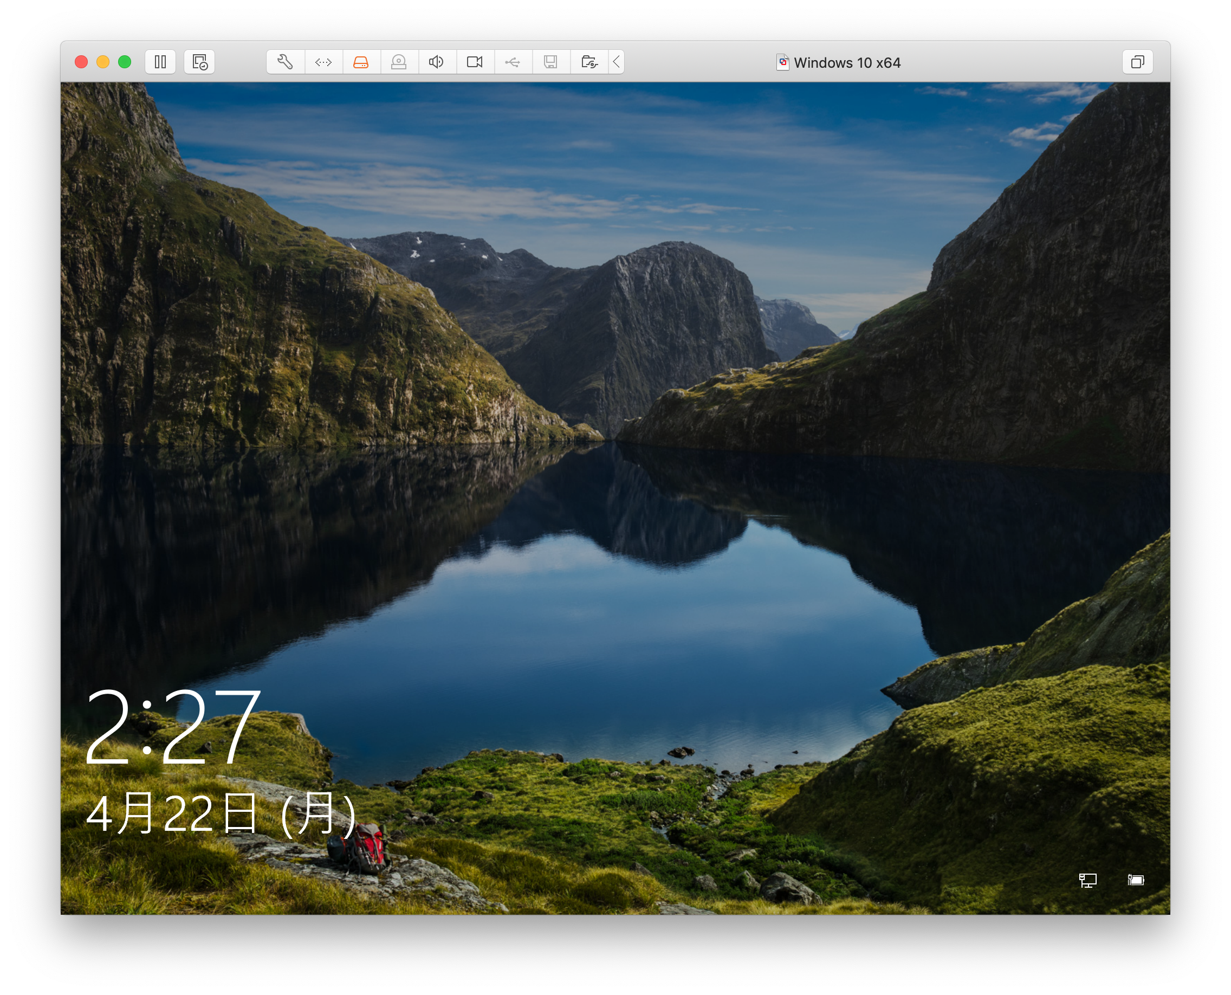Click the sound speaker icon
Screen dimensions: 1231x995
pos(437,62)
